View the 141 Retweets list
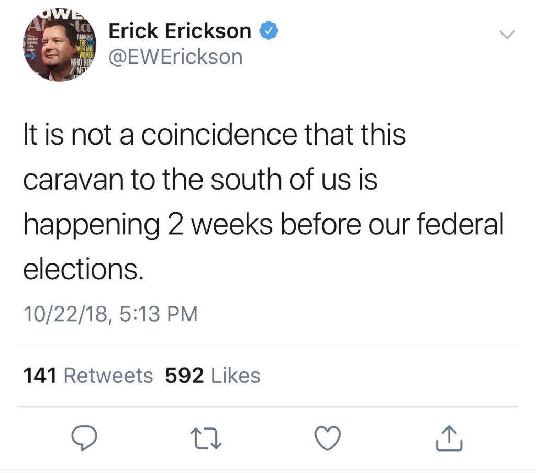Image resolution: width=536 pixels, height=473 pixels. click(x=88, y=376)
